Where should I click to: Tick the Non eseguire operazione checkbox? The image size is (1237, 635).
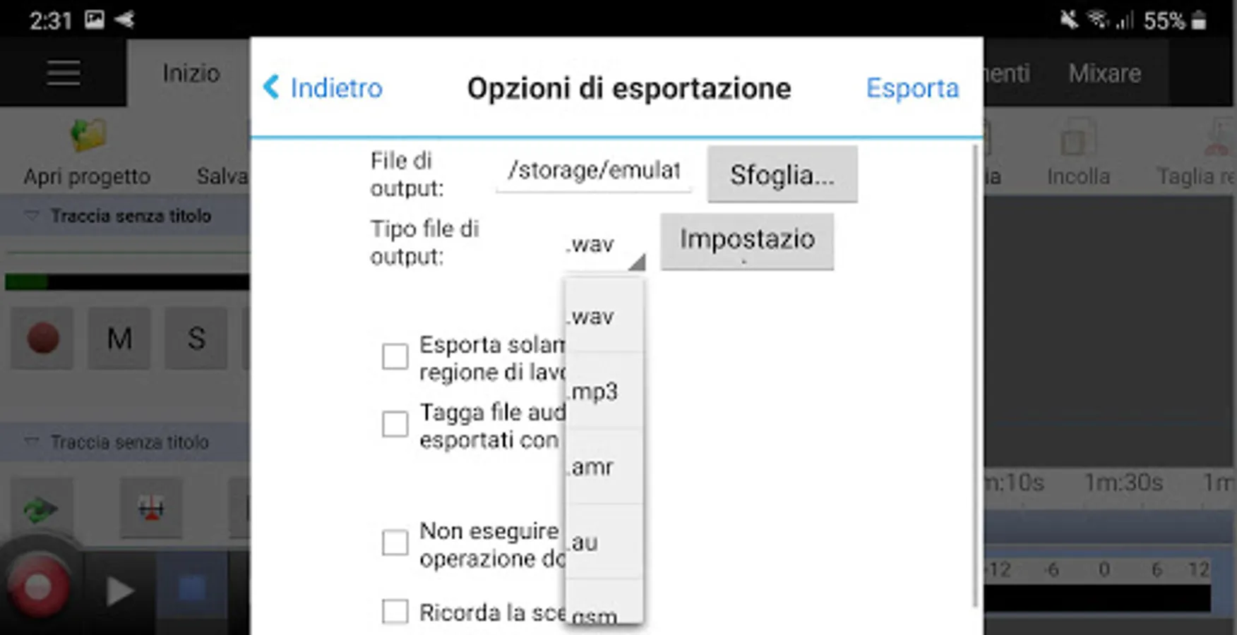pyautogui.click(x=395, y=543)
